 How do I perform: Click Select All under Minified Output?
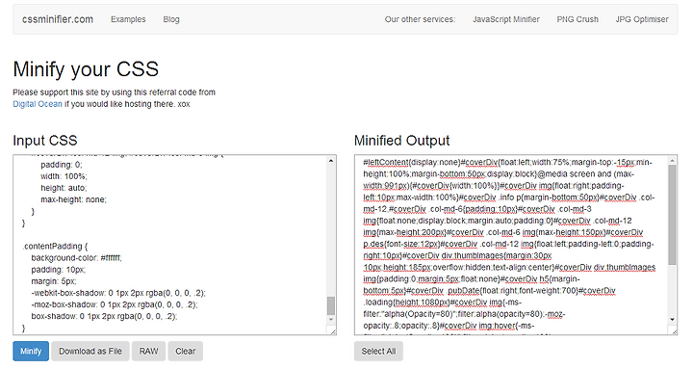coord(378,352)
